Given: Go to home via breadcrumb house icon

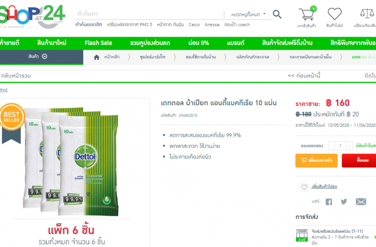Looking at the screenshot, I should pyautogui.click(x=96, y=57).
